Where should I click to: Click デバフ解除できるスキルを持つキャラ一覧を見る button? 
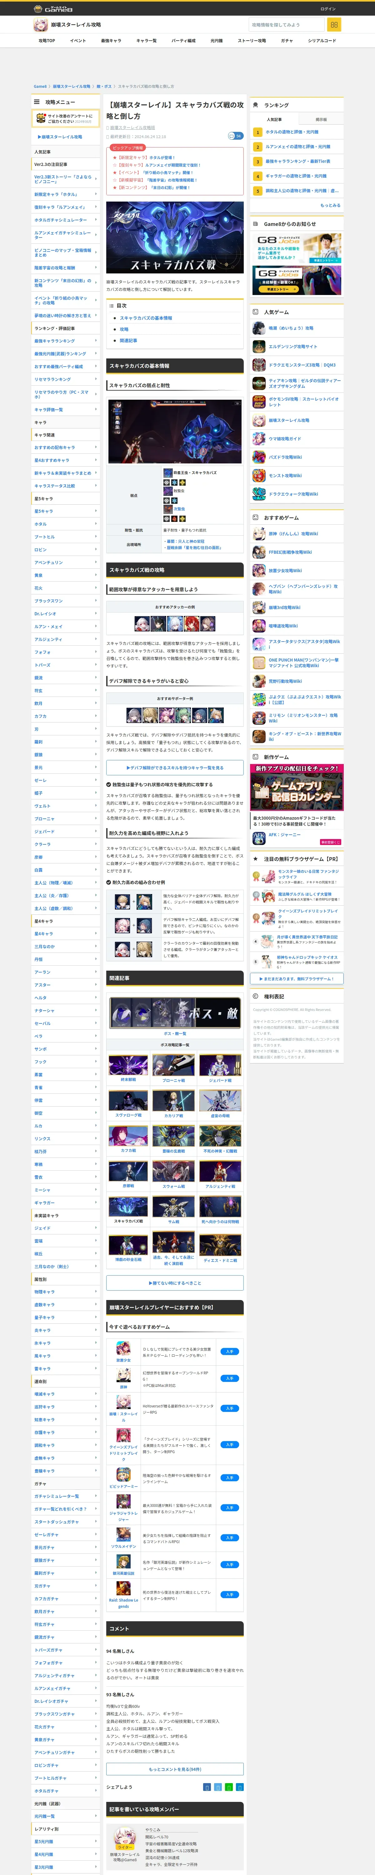(175, 767)
